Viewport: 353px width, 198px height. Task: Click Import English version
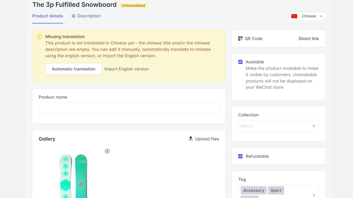tap(126, 69)
